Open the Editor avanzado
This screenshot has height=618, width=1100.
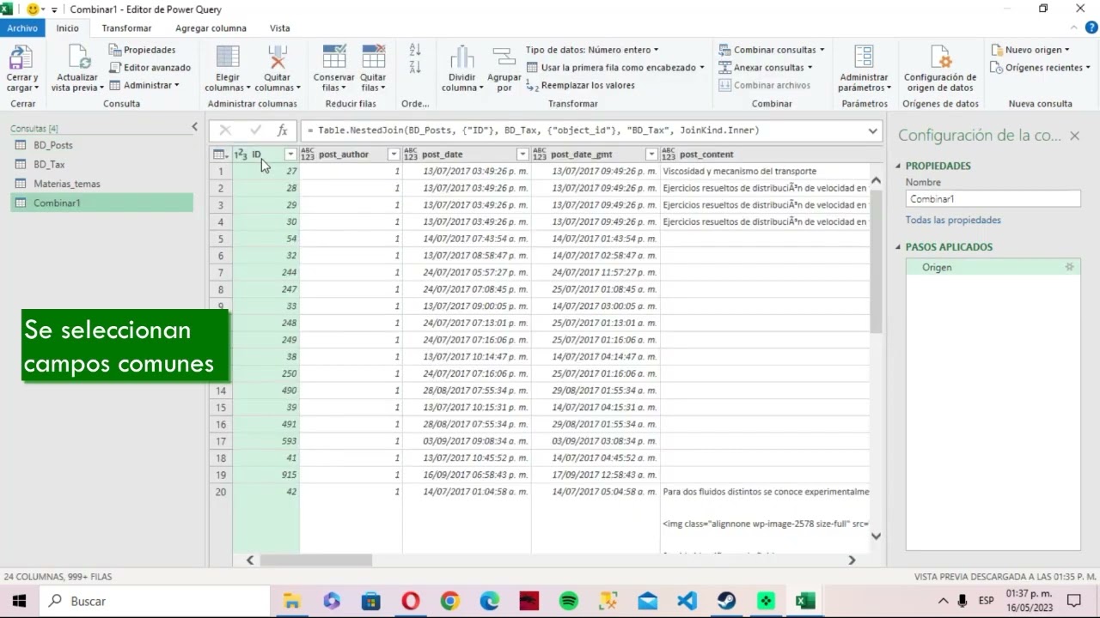point(150,67)
